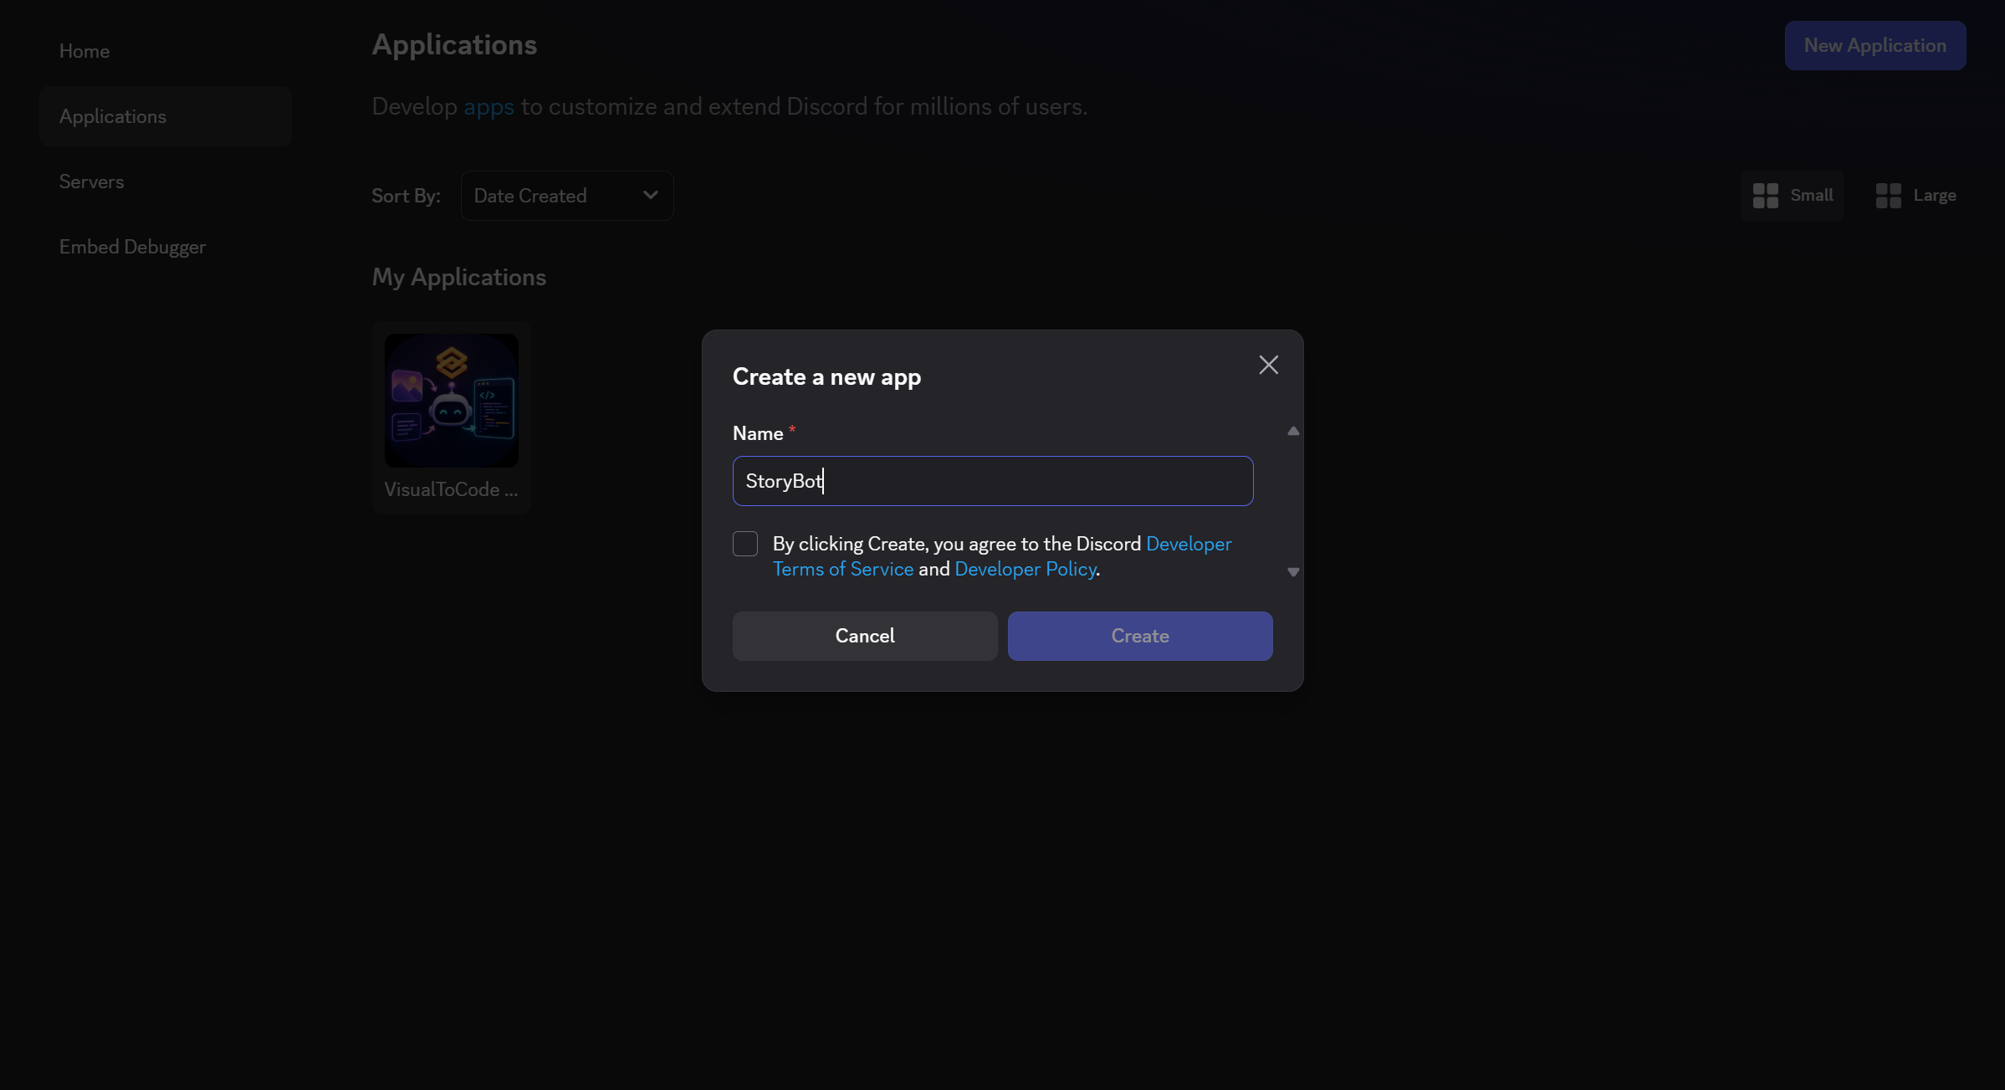The width and height of the screenshot is (2005, 1090).
Task: Click the Create a new app title
Action: [x=826, y=377]
